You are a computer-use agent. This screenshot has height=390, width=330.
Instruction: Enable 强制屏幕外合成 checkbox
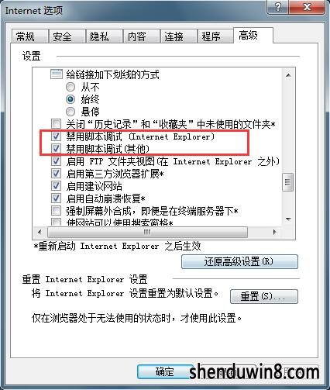point(56,211)
